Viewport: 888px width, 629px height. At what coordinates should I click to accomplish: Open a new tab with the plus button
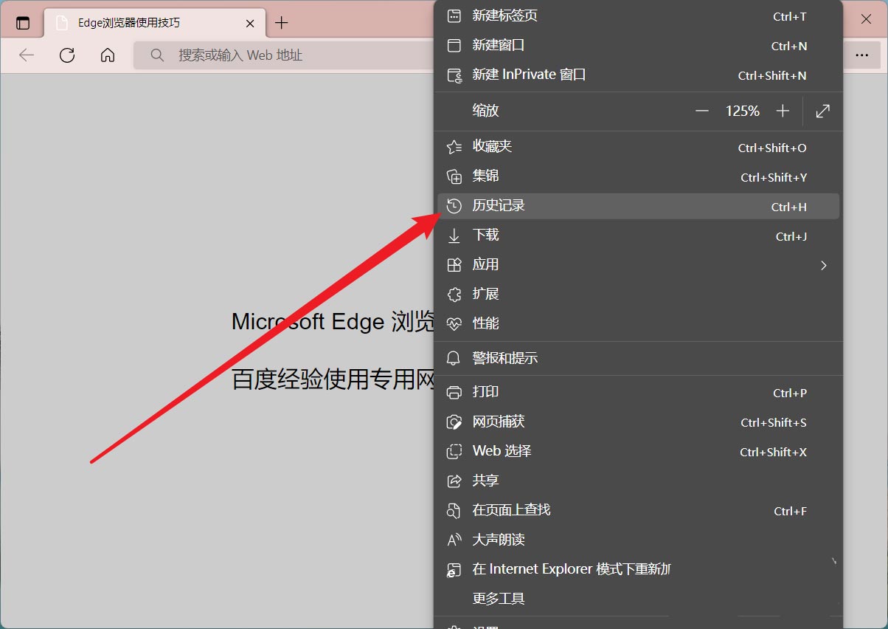[x=281, y=22]
